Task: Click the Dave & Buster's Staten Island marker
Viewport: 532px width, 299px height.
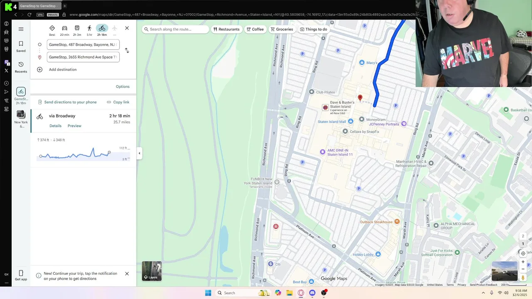Action: pos(325,108)
